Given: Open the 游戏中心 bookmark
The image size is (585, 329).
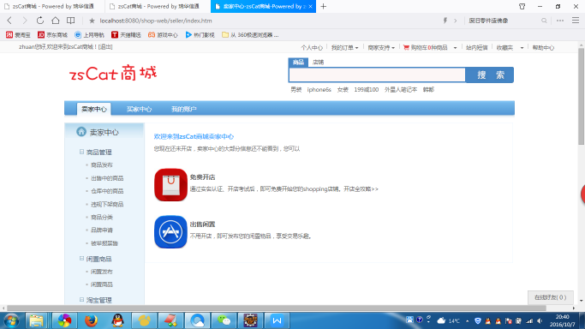Looking at the screenshot, I should (x=163, y=34).
